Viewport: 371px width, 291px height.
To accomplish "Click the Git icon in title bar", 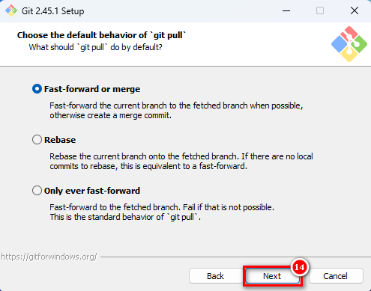I will (11, 10).
